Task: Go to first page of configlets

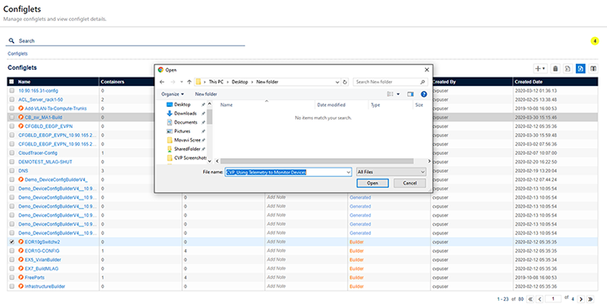Action: 530,299
